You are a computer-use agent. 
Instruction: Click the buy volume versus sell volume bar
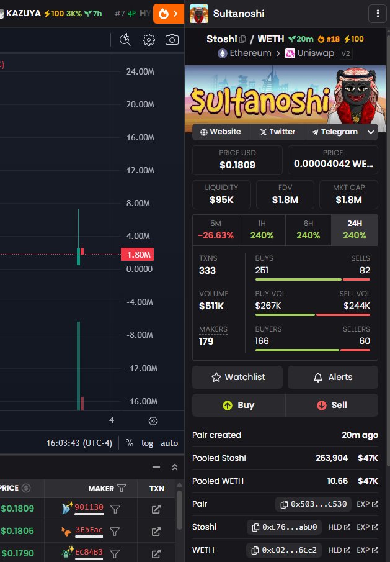(312, 315)
